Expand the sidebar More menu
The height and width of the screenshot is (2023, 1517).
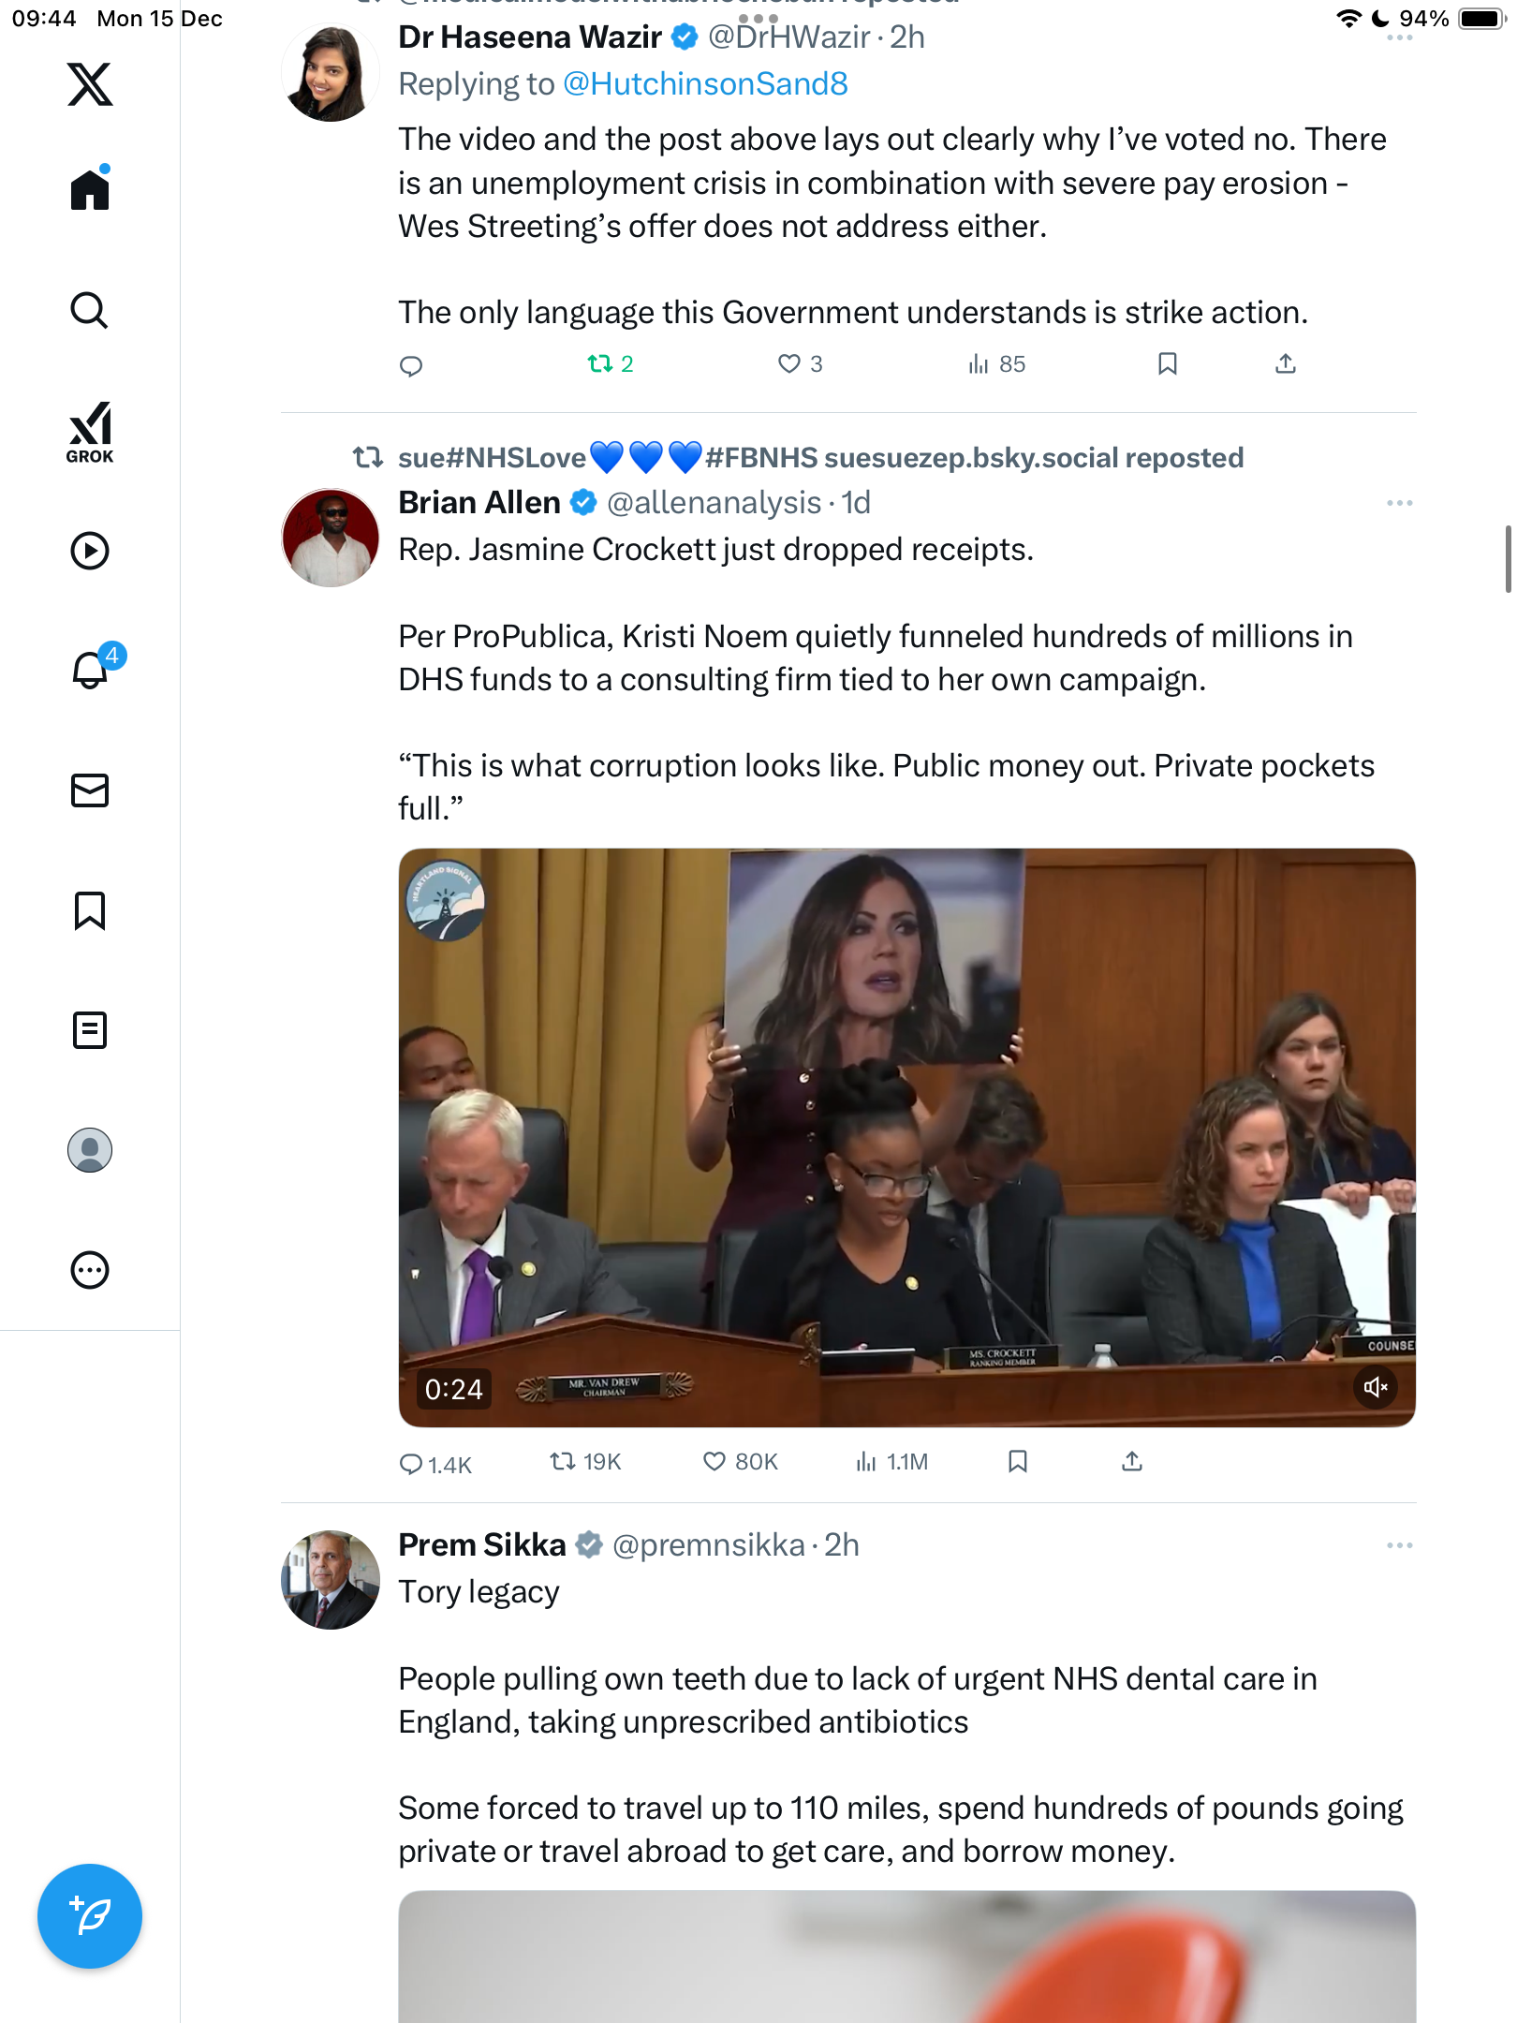click(90, 1270)
